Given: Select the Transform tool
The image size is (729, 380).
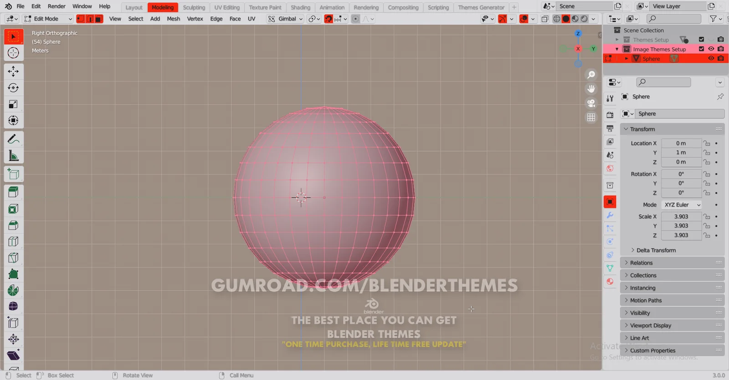Looking at the screenshot, I should point(13,121).
